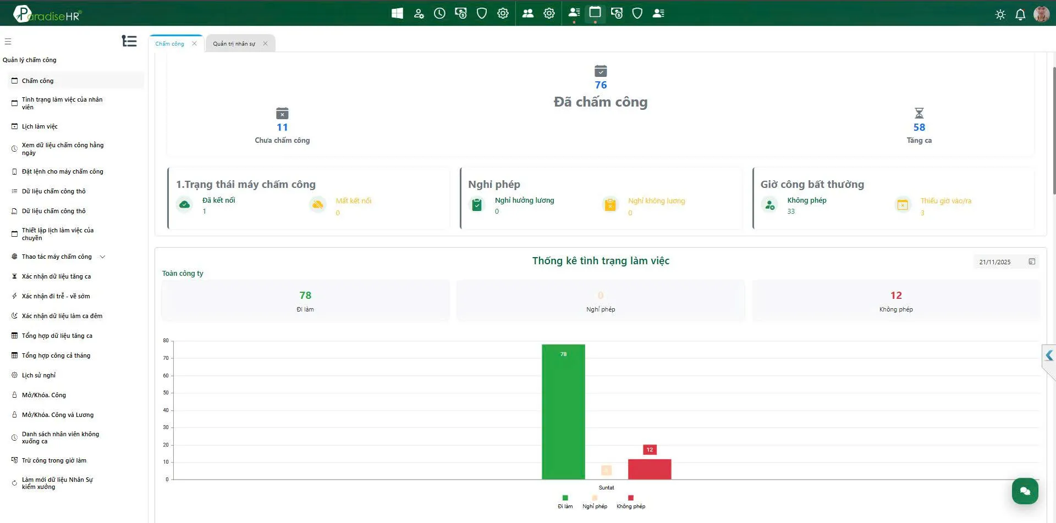Click the Nghỉ hưởng lương clipboard icon
The width and height of the screenshot is (1056, 523).
click(x=477, y=205)
